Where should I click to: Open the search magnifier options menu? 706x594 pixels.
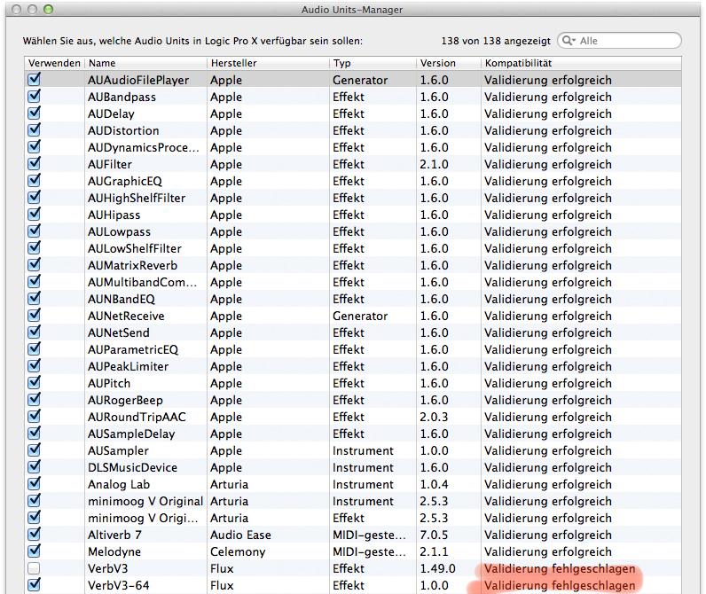coord(570,41)
